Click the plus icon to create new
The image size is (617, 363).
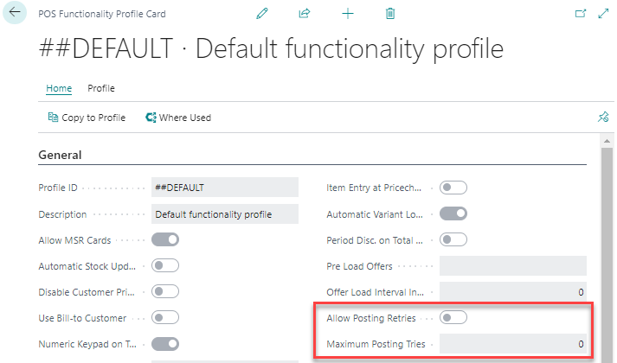(348, 14)
